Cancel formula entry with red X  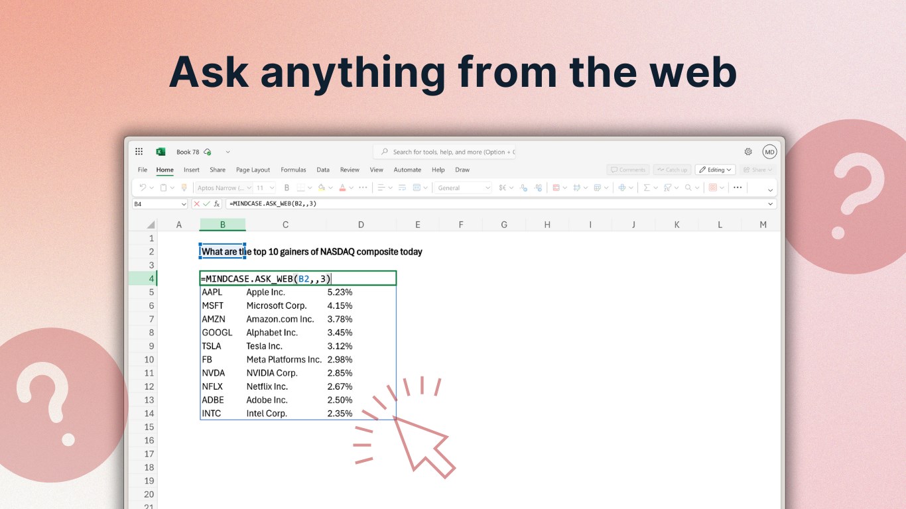coord(196,203)
